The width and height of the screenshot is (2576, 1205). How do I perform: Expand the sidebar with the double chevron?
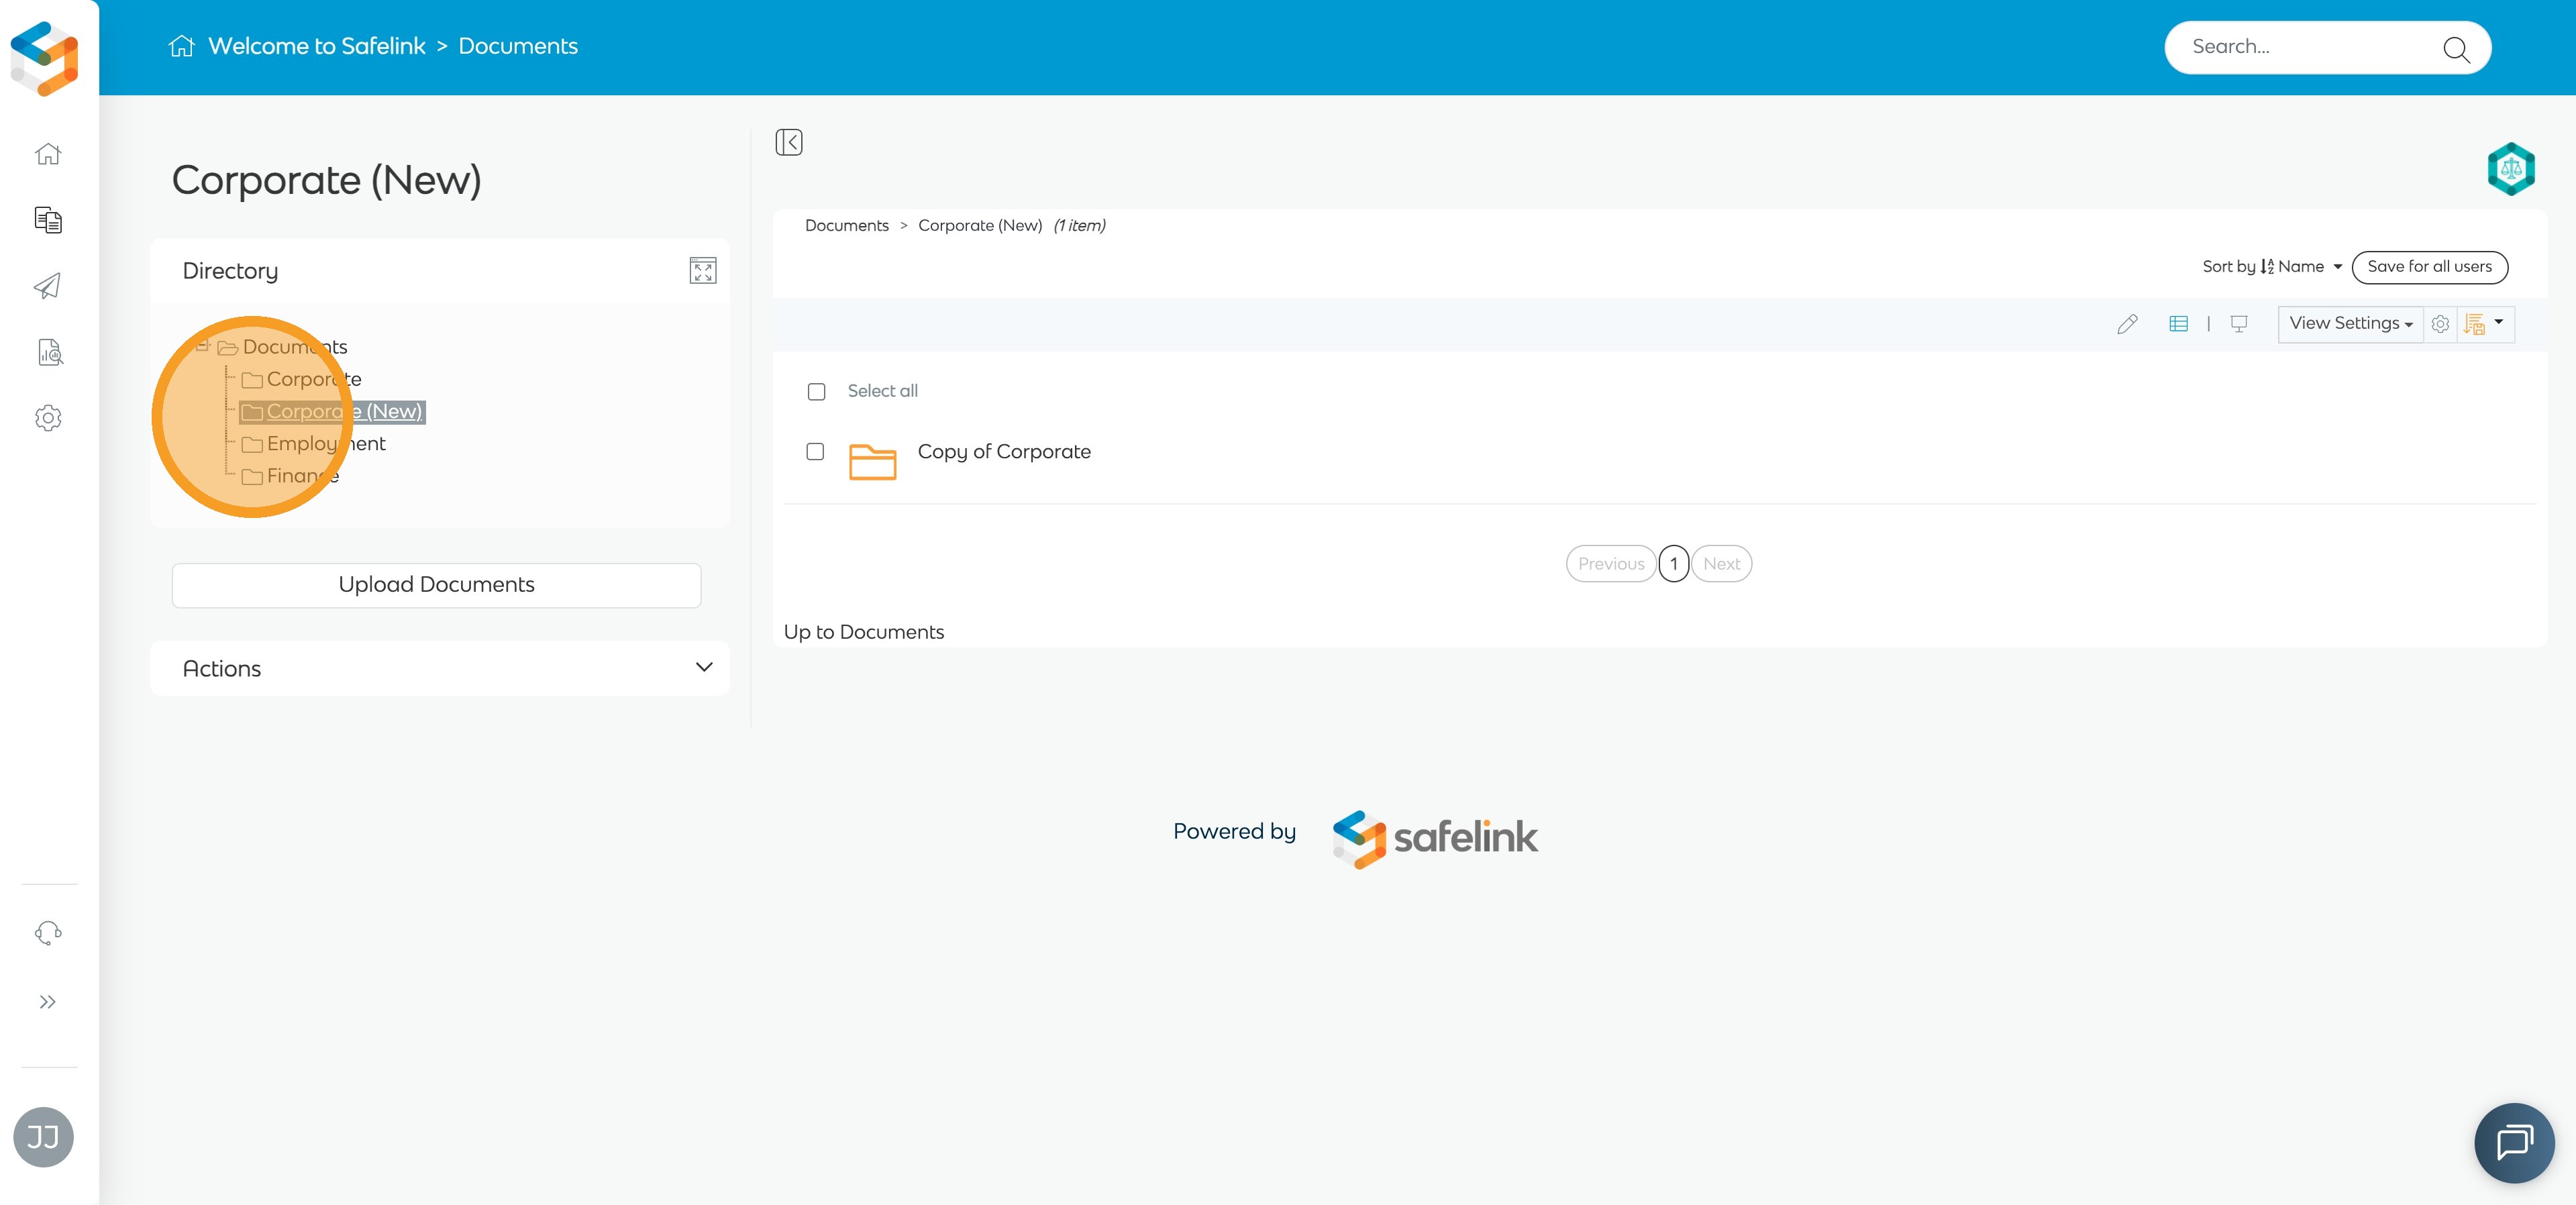tap(48, 1002)
